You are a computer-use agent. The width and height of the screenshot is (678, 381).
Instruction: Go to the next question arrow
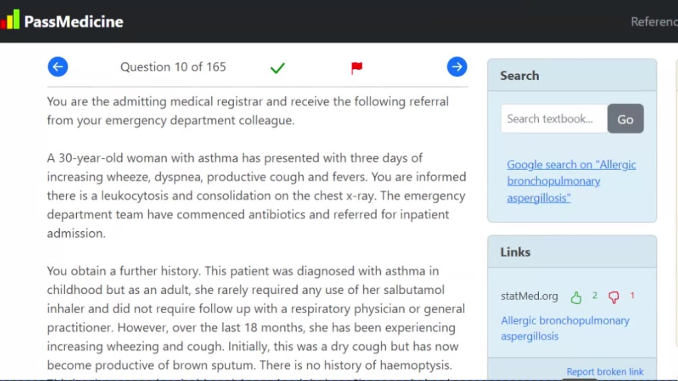click(x=457, y=67)
